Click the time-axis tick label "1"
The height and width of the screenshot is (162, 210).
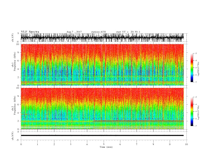click(x=37, y=144)
